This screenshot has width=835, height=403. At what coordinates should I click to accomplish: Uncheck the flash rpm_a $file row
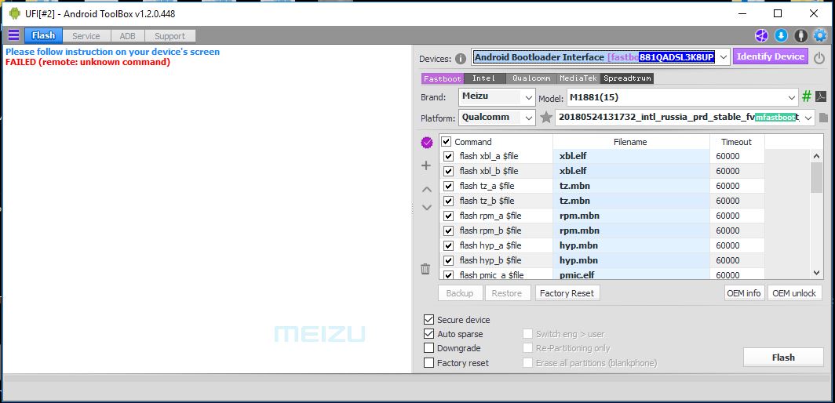448,216
